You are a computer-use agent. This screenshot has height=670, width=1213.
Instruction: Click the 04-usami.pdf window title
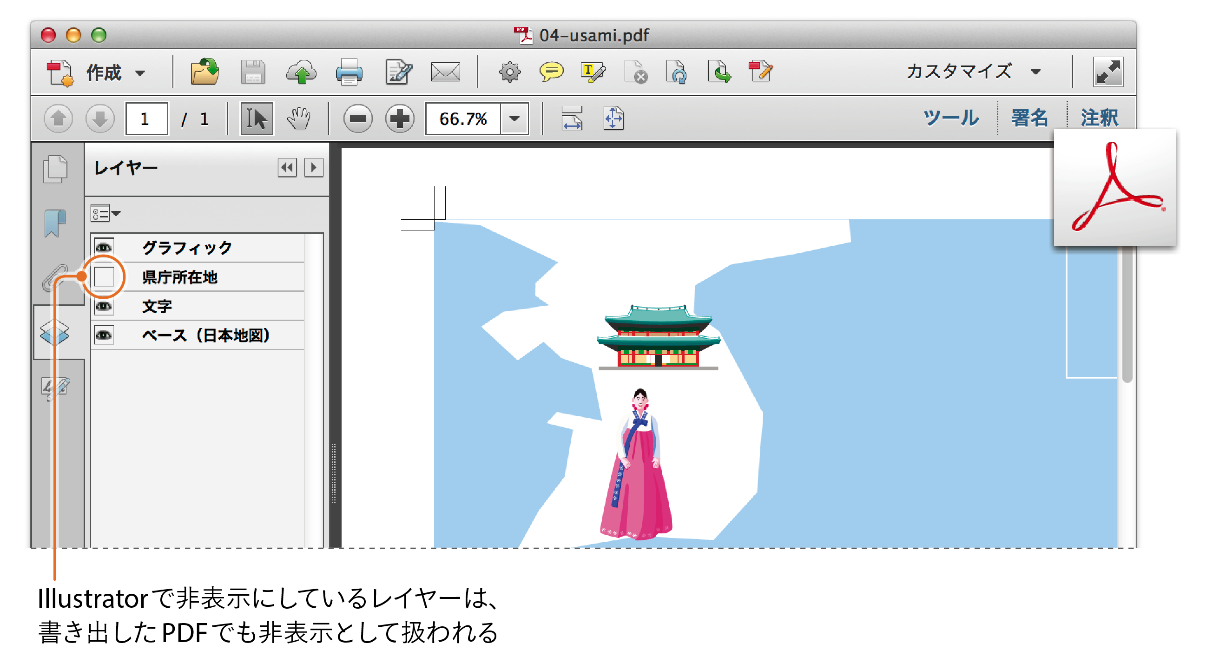tap(594, 35)
